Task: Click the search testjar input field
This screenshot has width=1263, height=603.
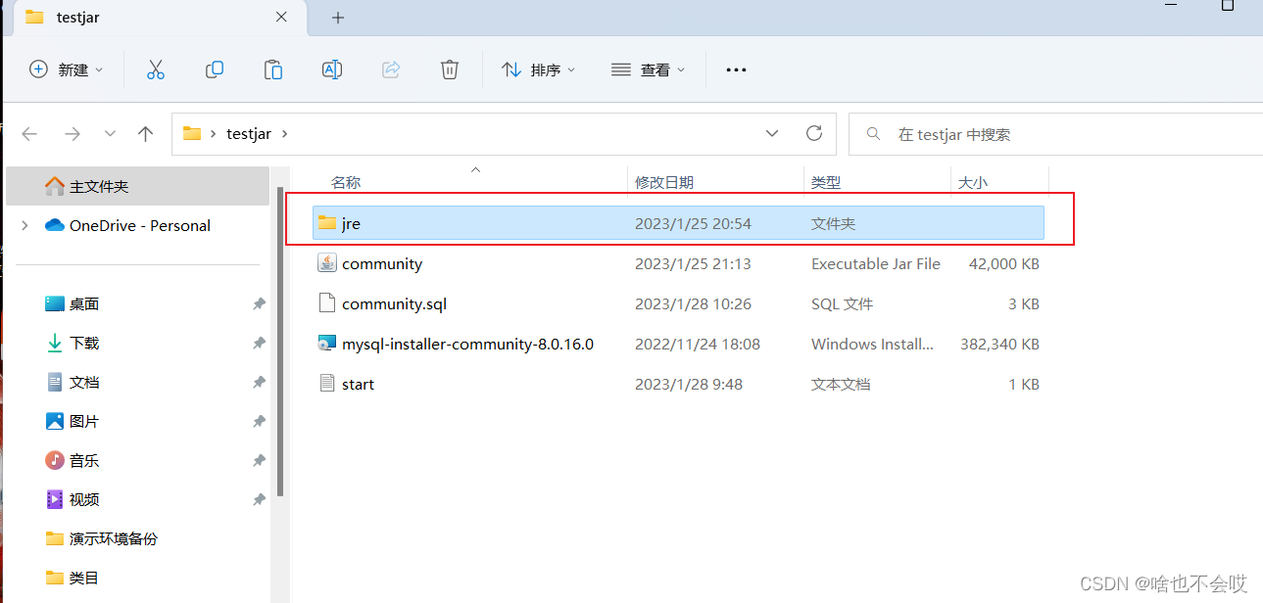Action: click(1056, 134)
